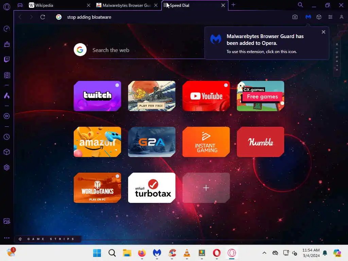Open GX Corner gamepad icon
Screen dimensions: 348x261
[x=20, y=5]
